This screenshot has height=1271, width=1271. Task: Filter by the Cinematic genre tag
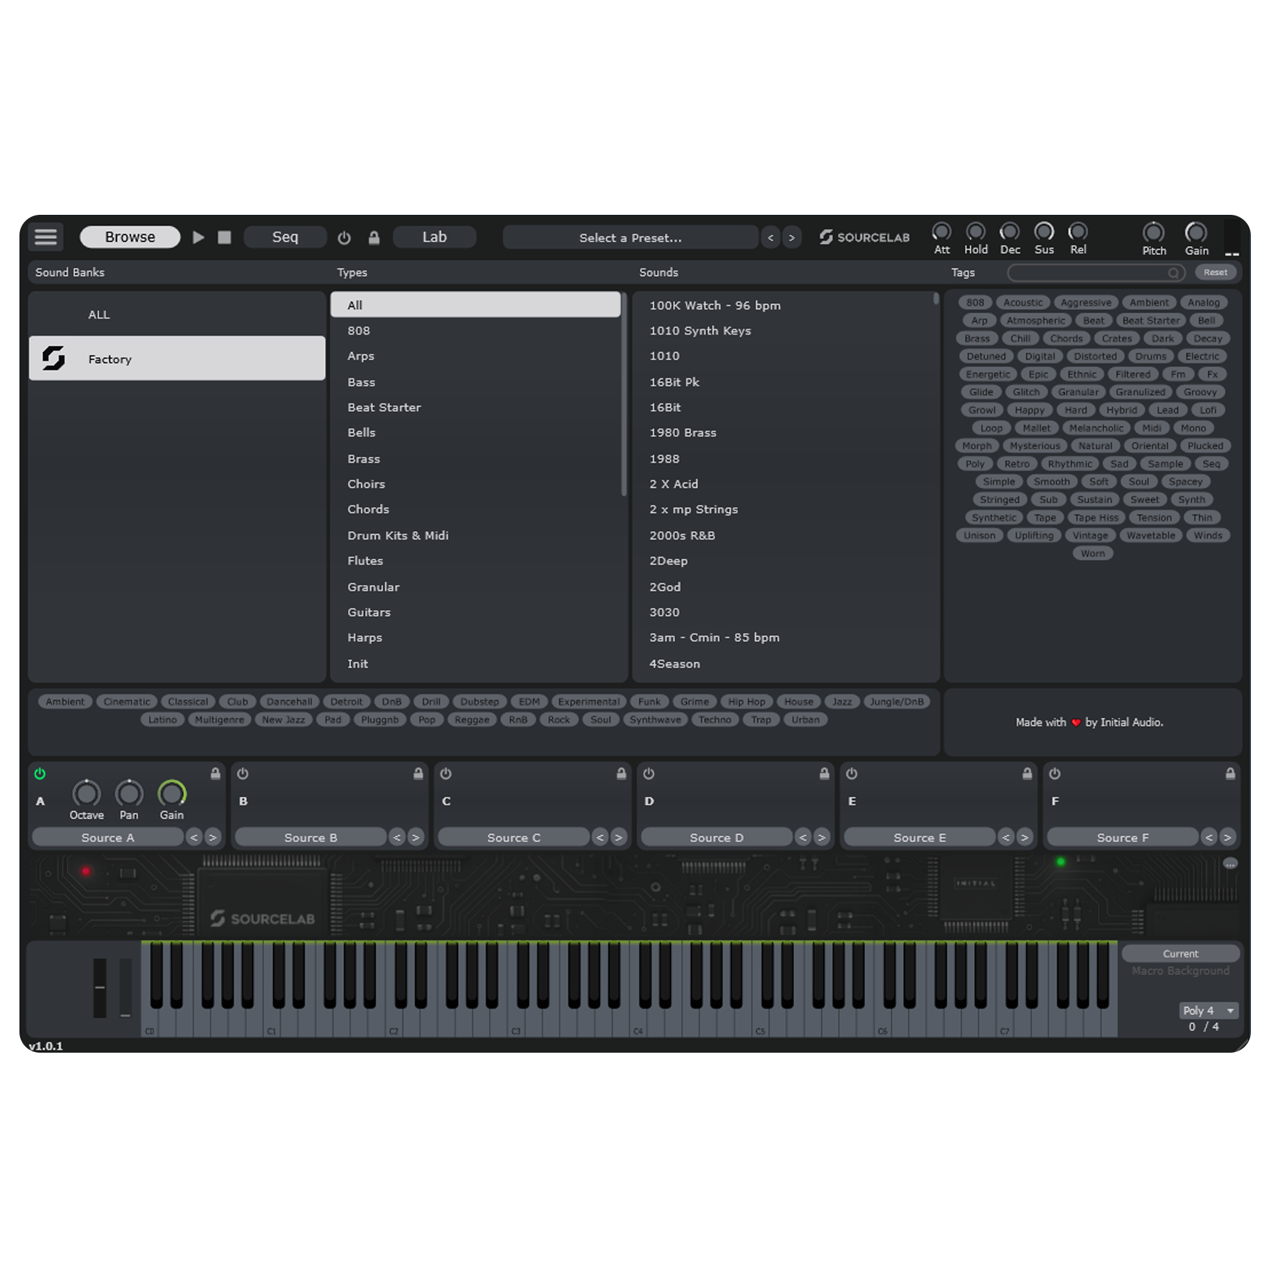[x=127, y=701]
